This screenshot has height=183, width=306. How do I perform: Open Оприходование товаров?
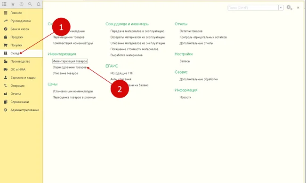click(x=70, y=67)
